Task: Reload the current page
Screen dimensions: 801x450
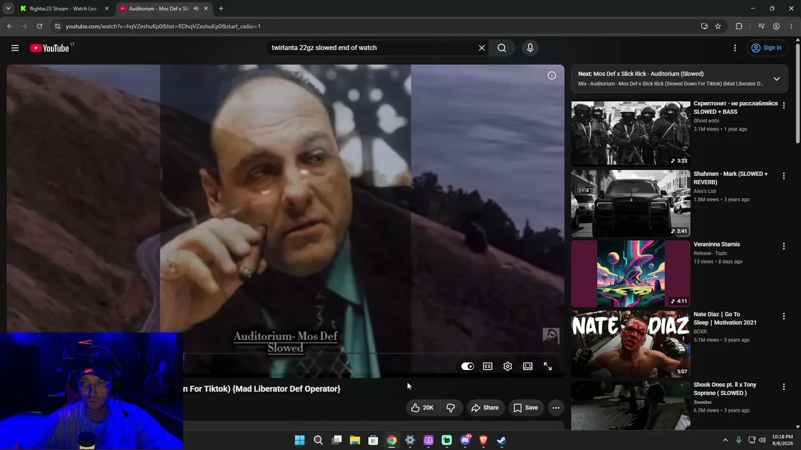Action: [x=39, y=26]
